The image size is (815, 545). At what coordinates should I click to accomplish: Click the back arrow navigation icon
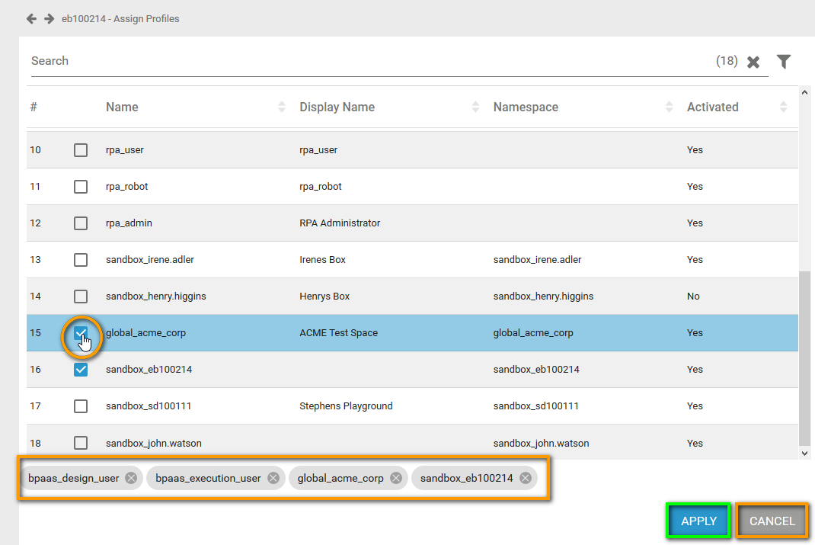[31, 18]
